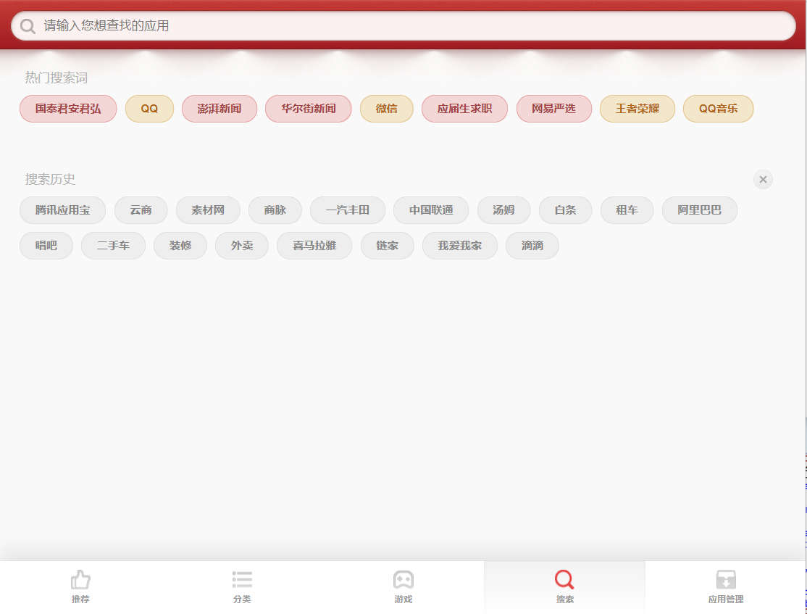Select history tag 中国联通
Image resolution: width=807 pixels, height=614 pixels.
pyautogui.click(x=431, y=210)
